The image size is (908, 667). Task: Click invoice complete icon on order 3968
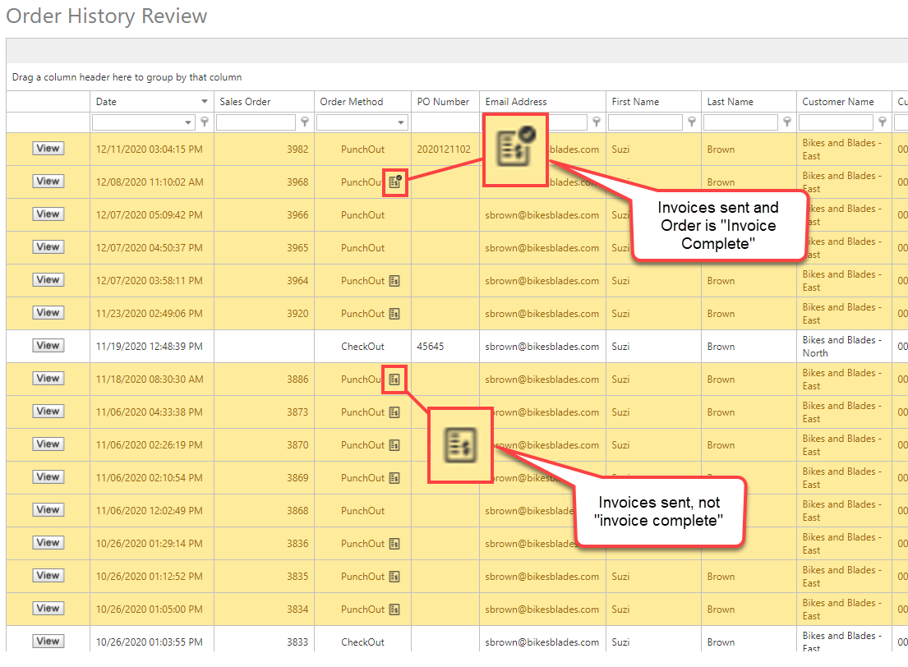tap(395, 182)
